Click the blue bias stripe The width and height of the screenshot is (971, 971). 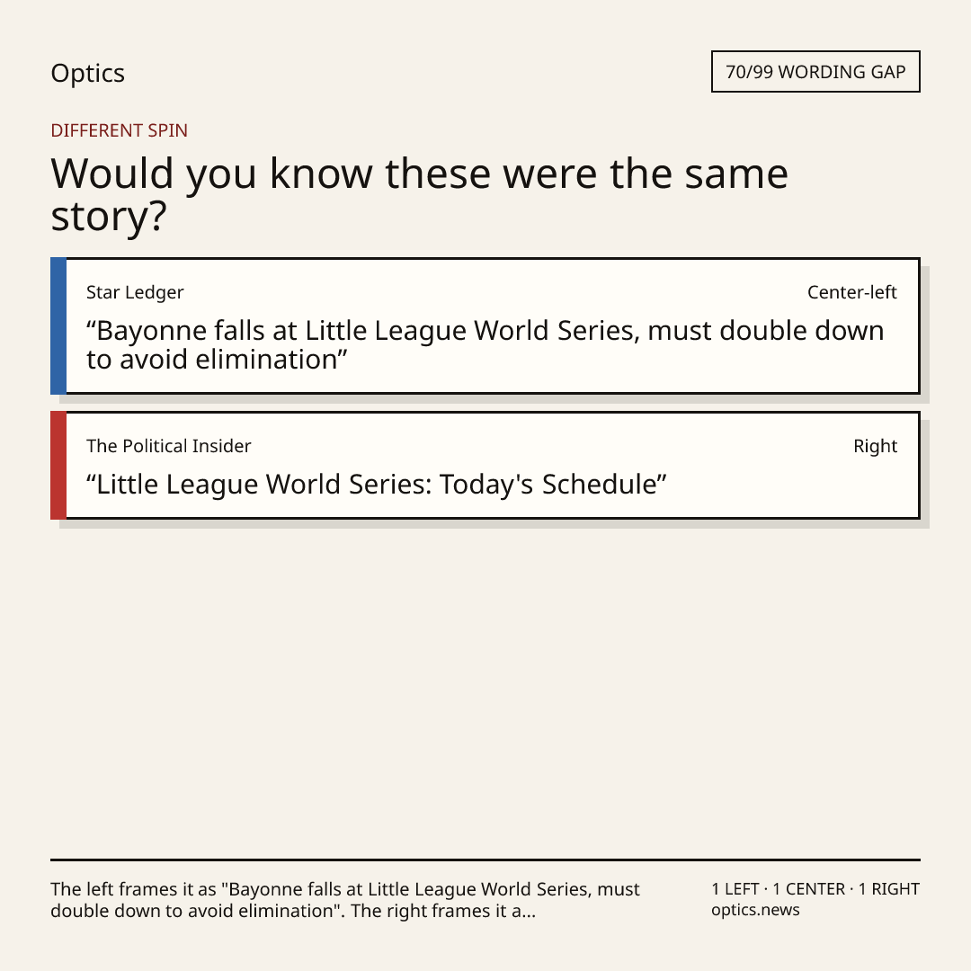pyautogui.click(x=58, y=325)
